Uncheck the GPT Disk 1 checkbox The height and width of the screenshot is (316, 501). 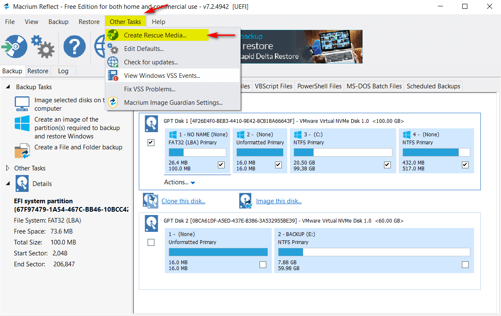point(151,143)
